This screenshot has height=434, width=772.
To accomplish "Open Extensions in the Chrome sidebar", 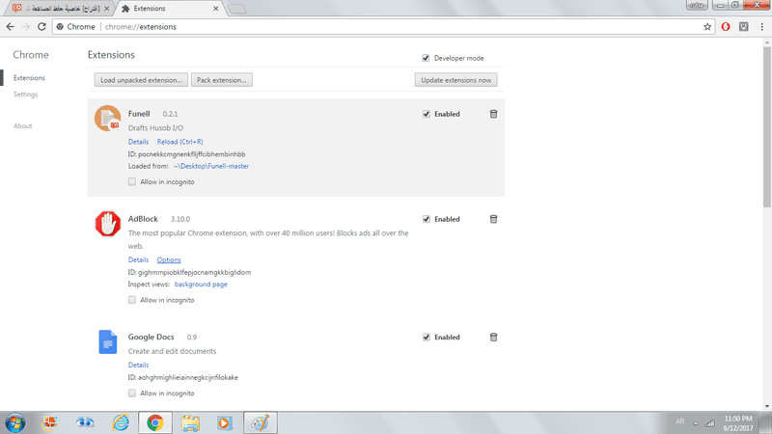I will 29,78.
